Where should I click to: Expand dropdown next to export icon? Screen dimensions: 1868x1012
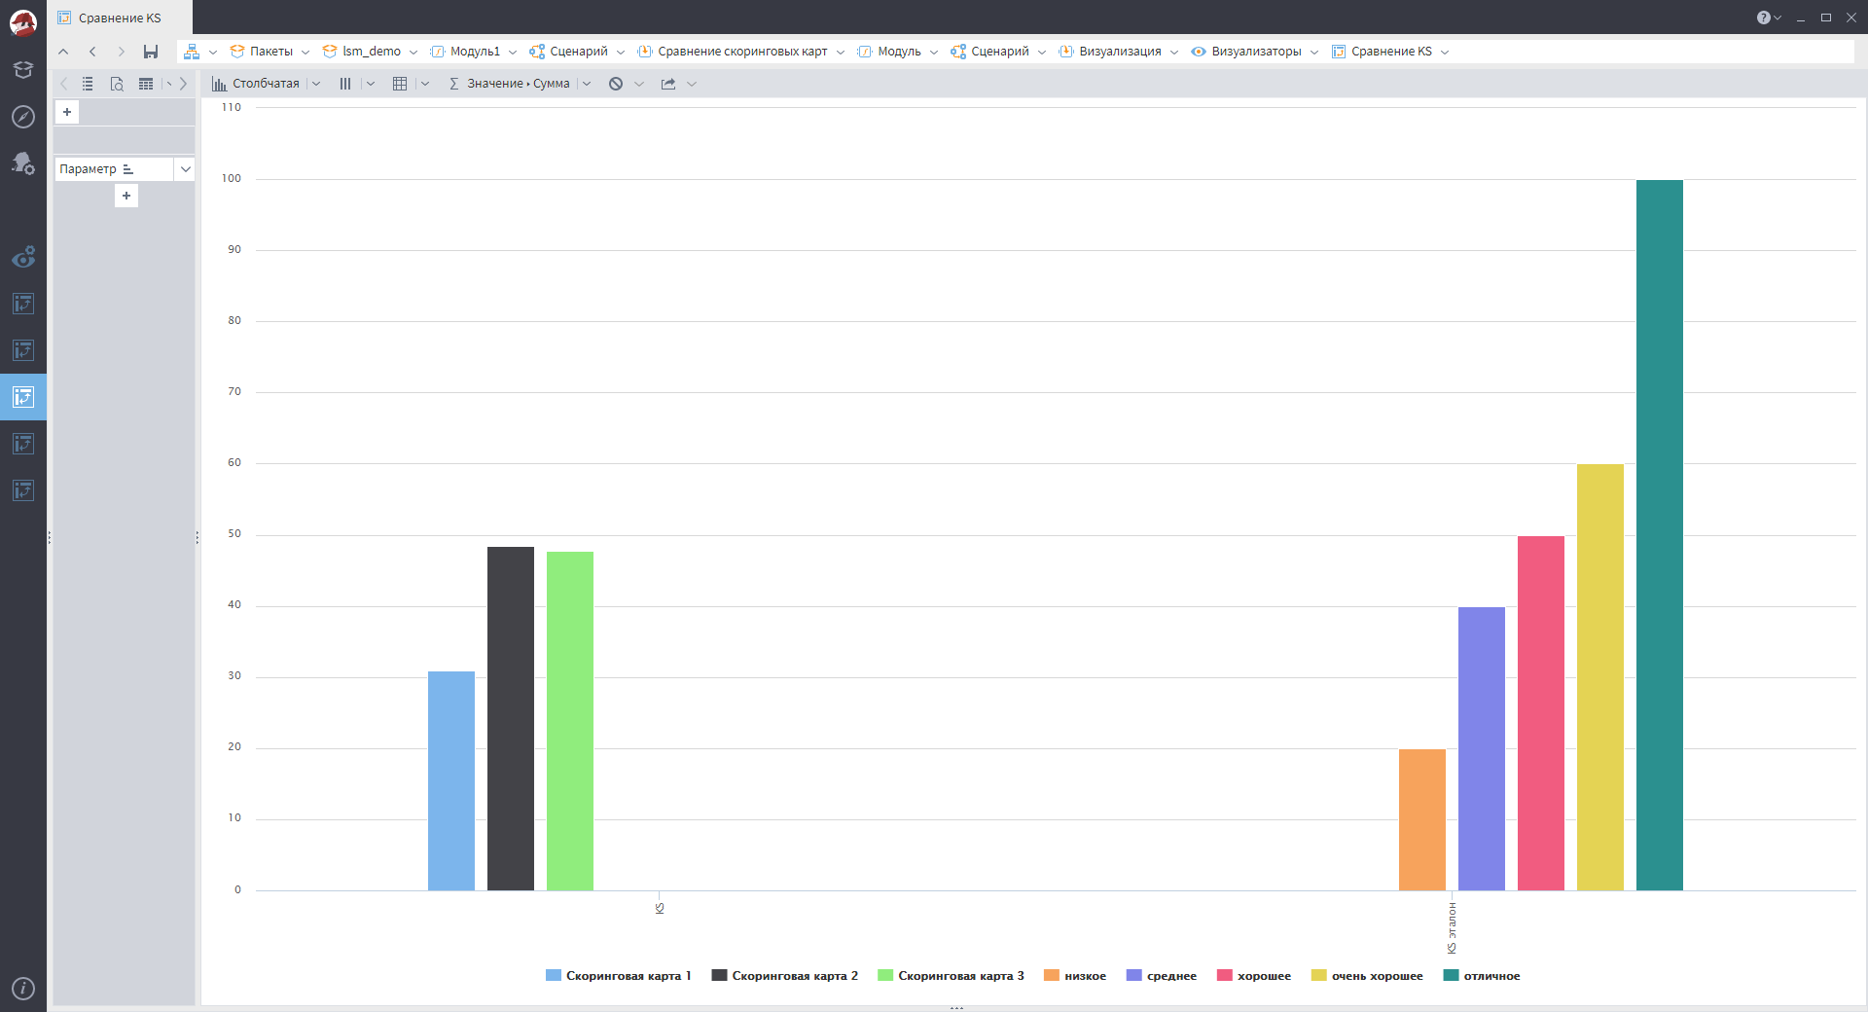pyautogui.click(x=692, y=84)
